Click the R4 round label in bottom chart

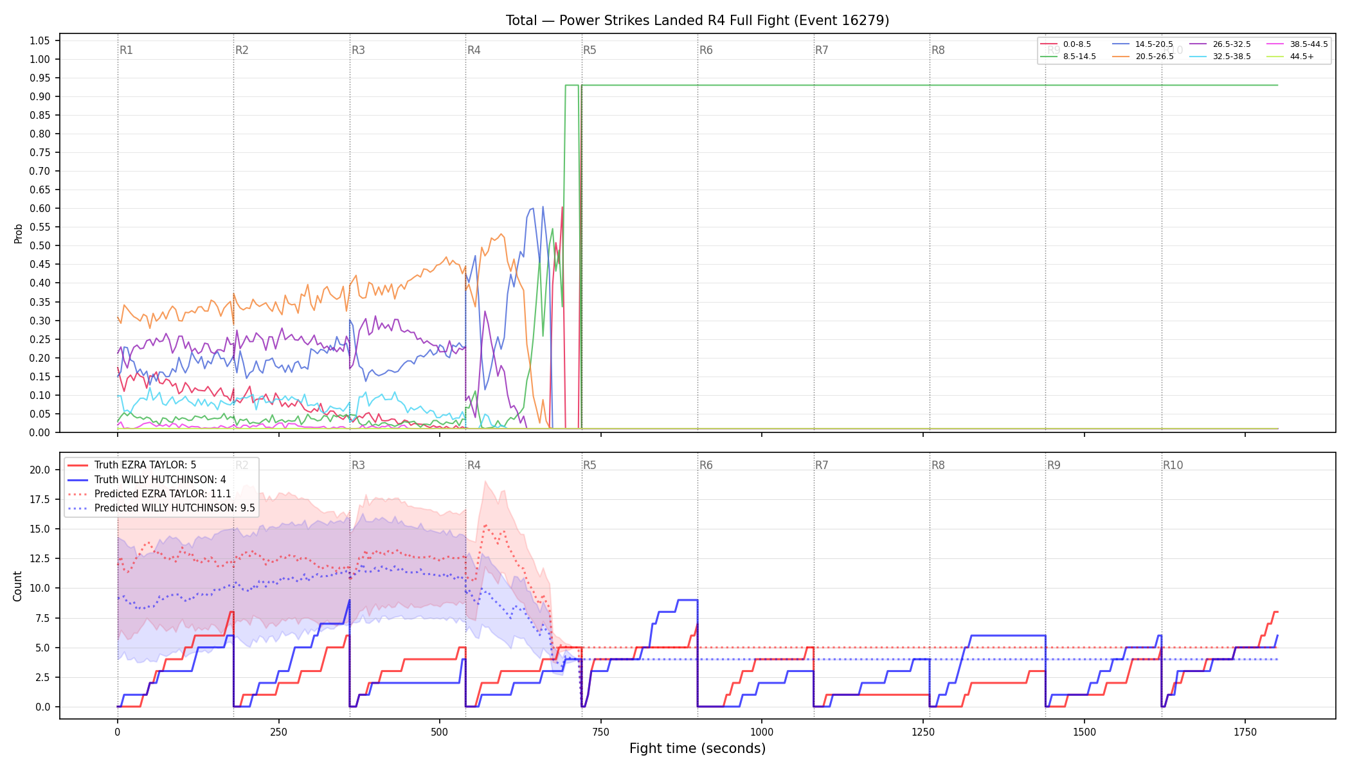[x=474, y=465]
